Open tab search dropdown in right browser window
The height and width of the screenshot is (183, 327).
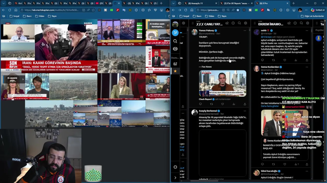click(174, 3)
